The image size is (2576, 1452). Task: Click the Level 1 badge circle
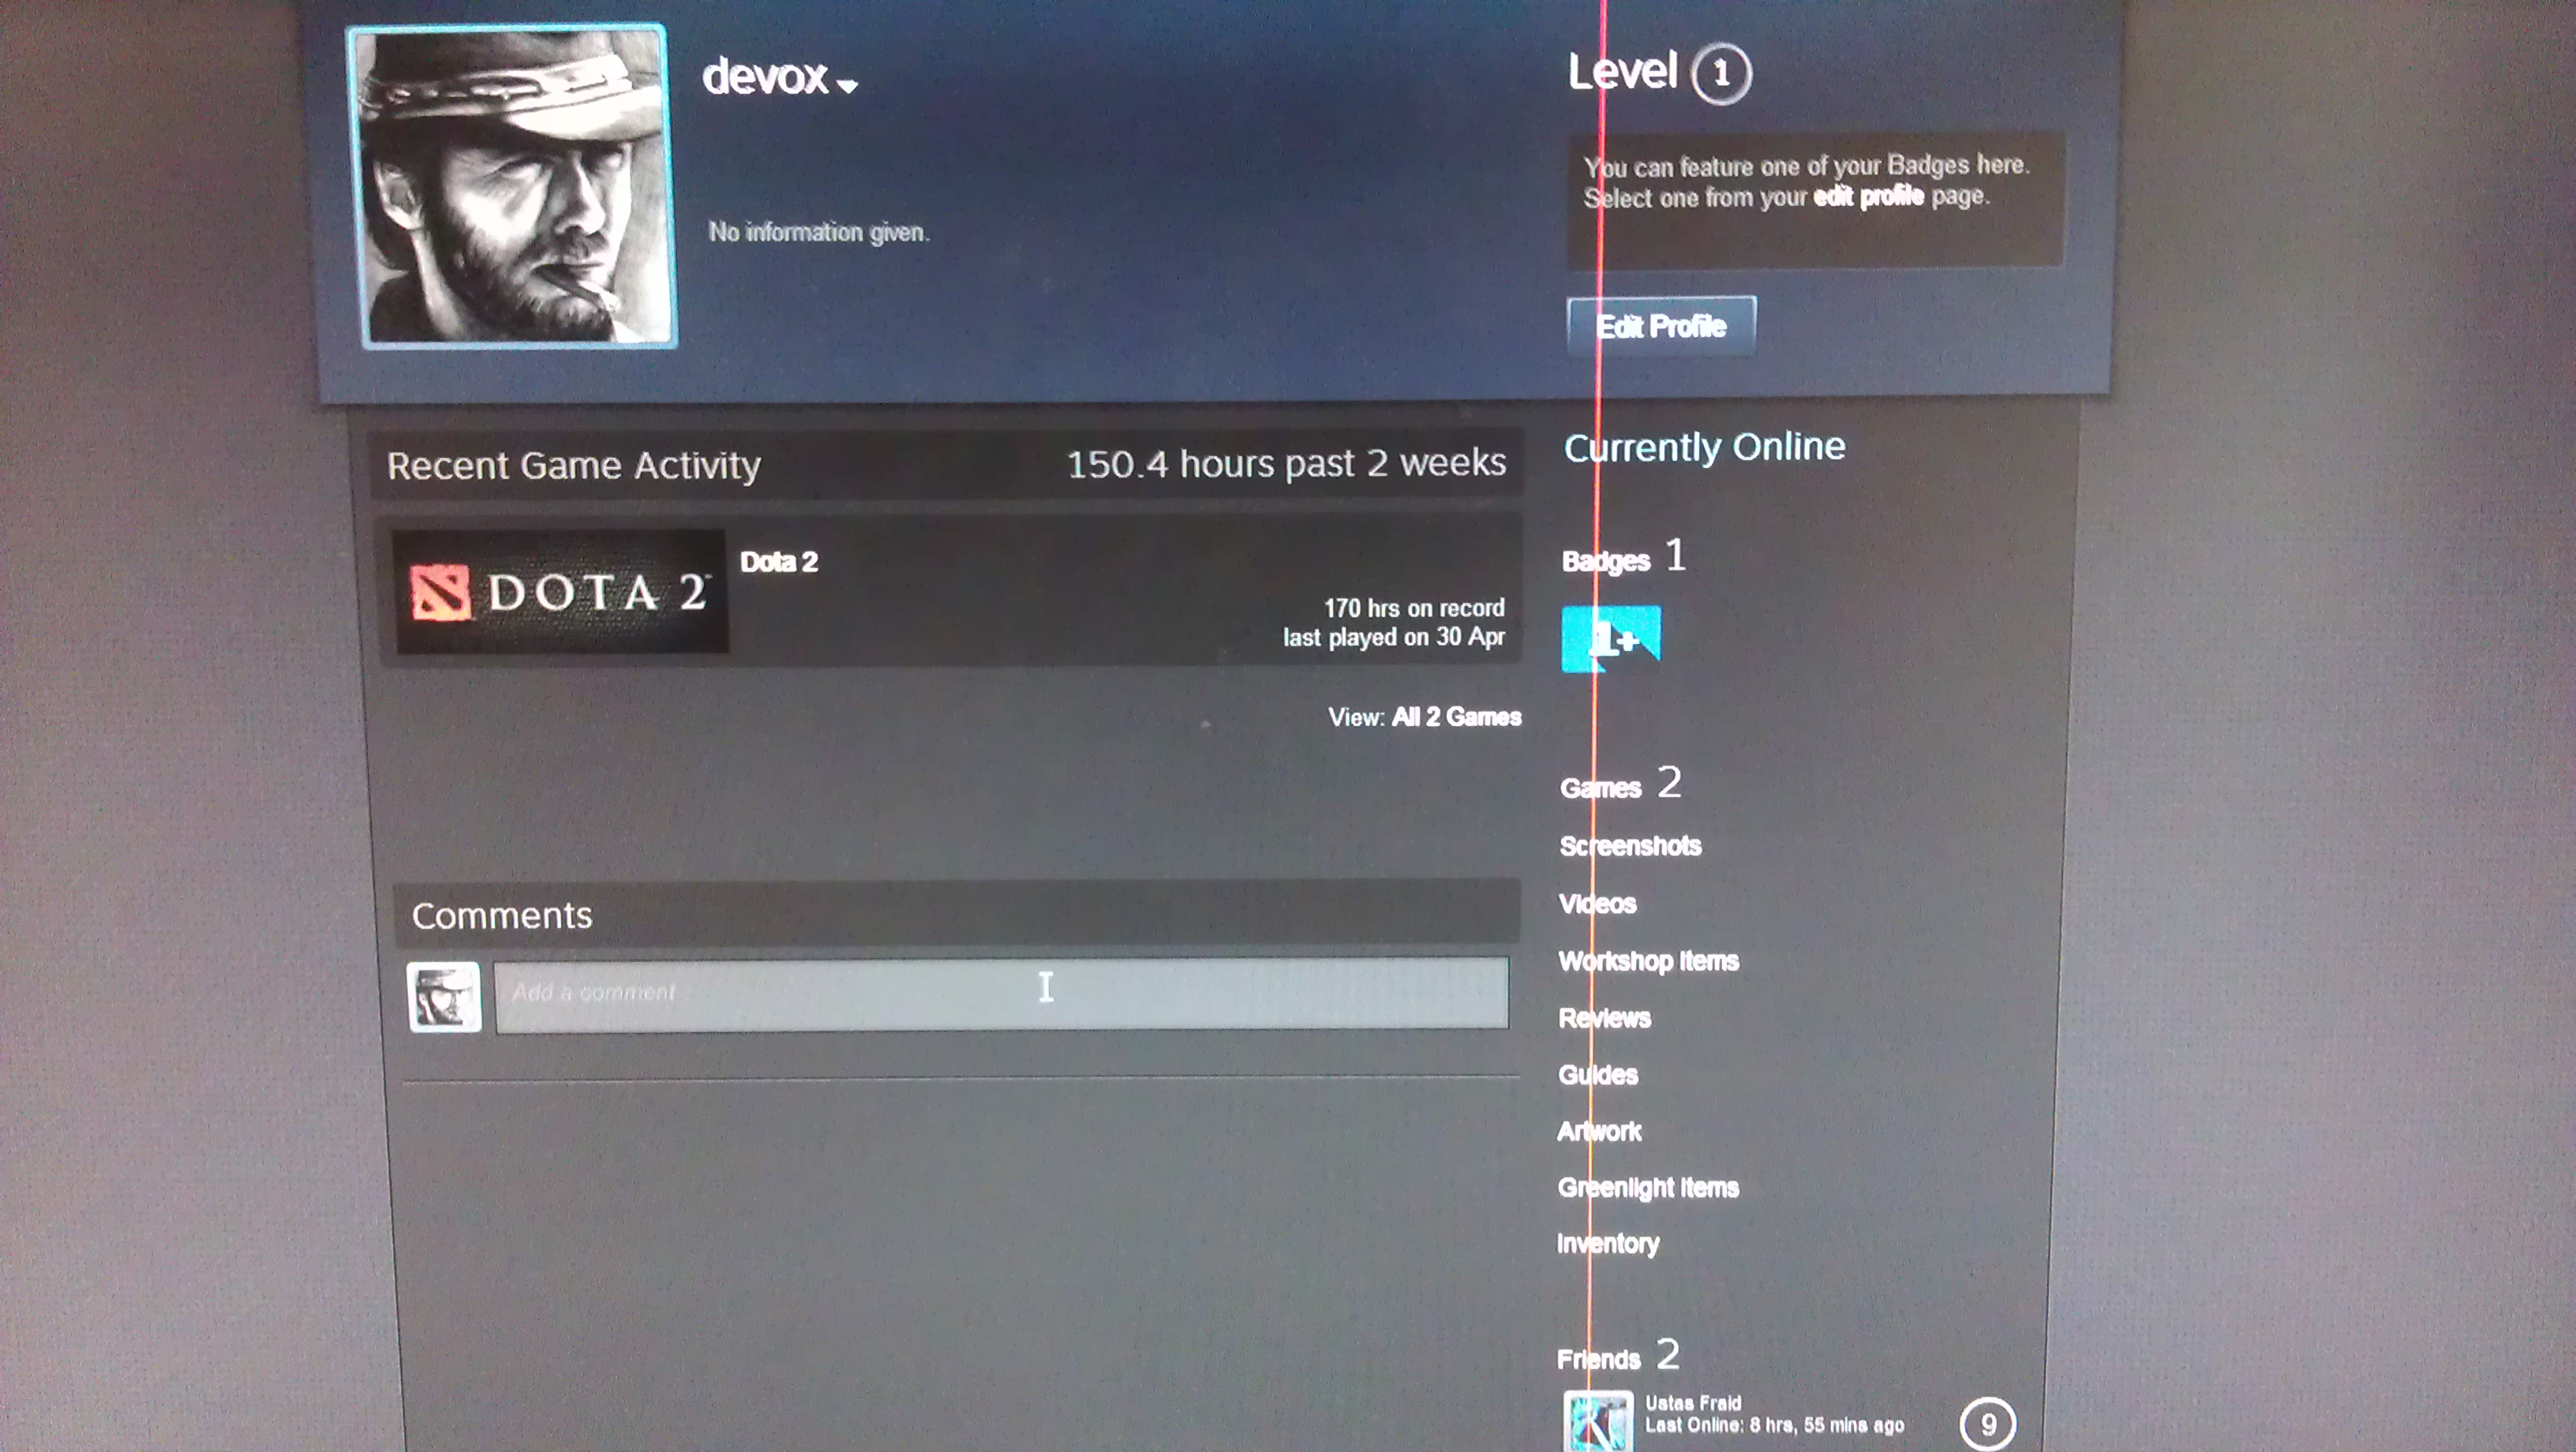1720,73
